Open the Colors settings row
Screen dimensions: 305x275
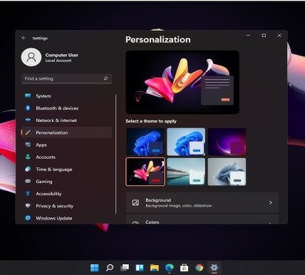click(x=202, y=219)
